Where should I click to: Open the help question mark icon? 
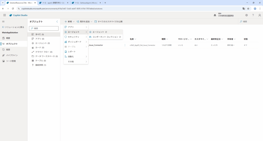(253, 15)
